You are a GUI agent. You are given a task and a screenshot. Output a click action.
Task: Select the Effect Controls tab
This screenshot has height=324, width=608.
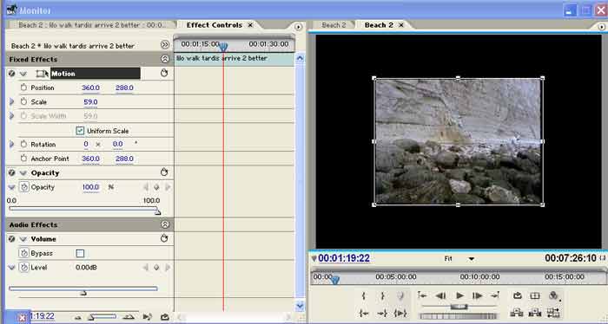pos(214,25)
